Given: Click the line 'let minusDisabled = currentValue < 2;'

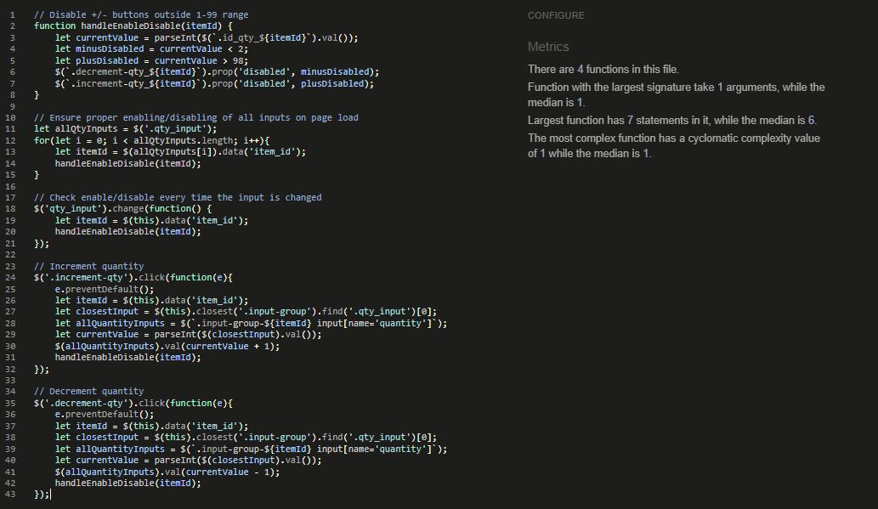Looking at the screenshot, I should (x=151, y=48).
